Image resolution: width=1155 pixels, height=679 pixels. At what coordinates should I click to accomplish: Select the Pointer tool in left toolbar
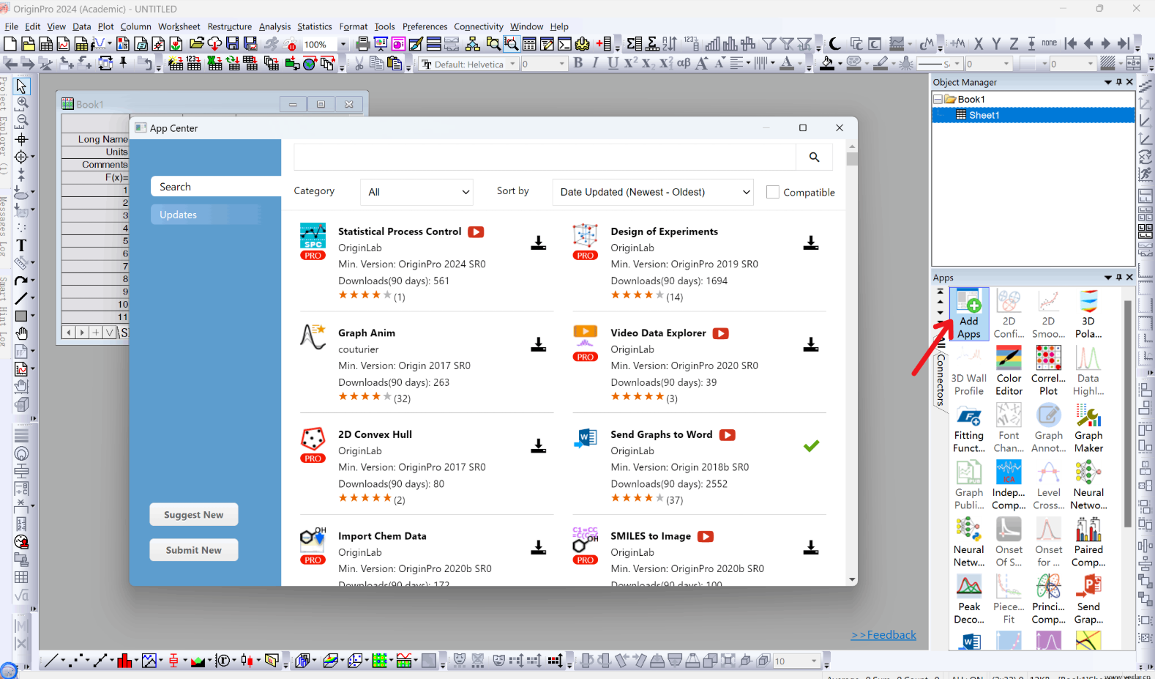21,86
